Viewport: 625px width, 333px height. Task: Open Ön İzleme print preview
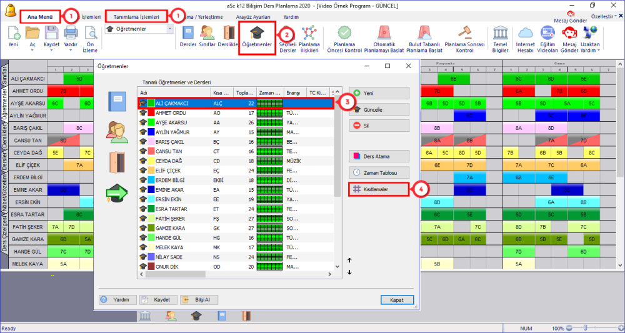pyautogui.click(x=91, y=33)
